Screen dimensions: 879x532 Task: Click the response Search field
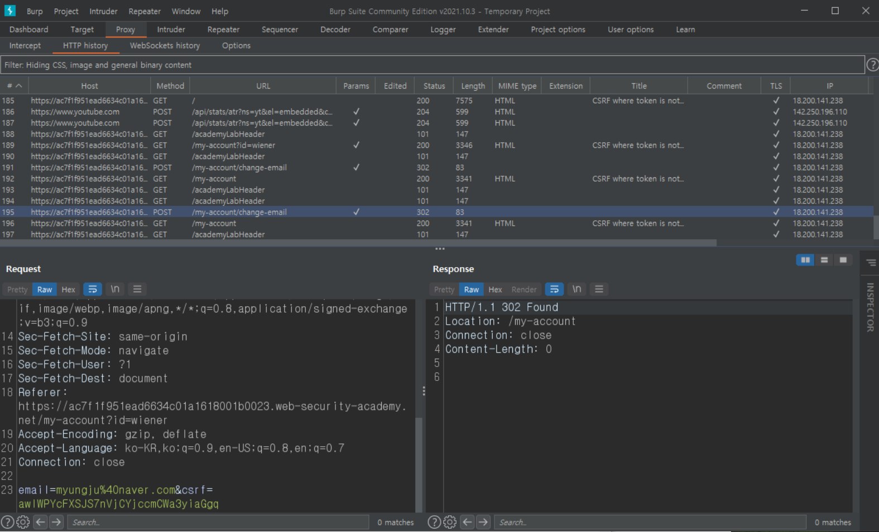point(650,523)
